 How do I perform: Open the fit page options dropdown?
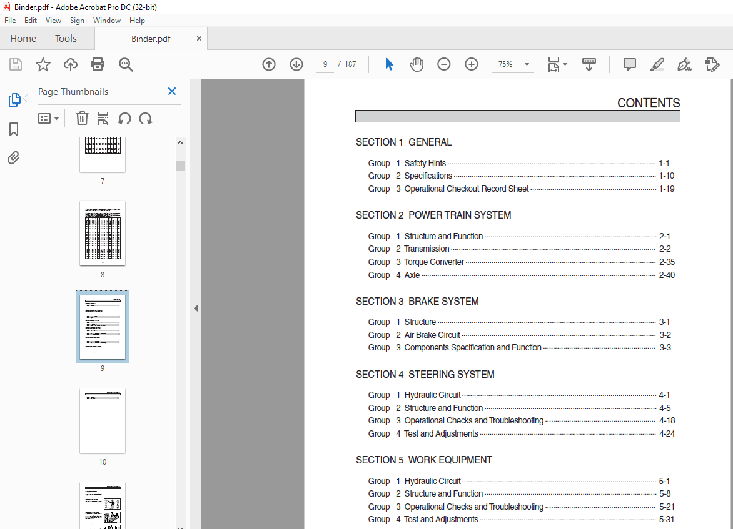click(557, 64)
